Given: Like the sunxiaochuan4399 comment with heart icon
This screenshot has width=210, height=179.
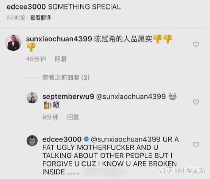Looking at the screenshot, I should 196,44.
